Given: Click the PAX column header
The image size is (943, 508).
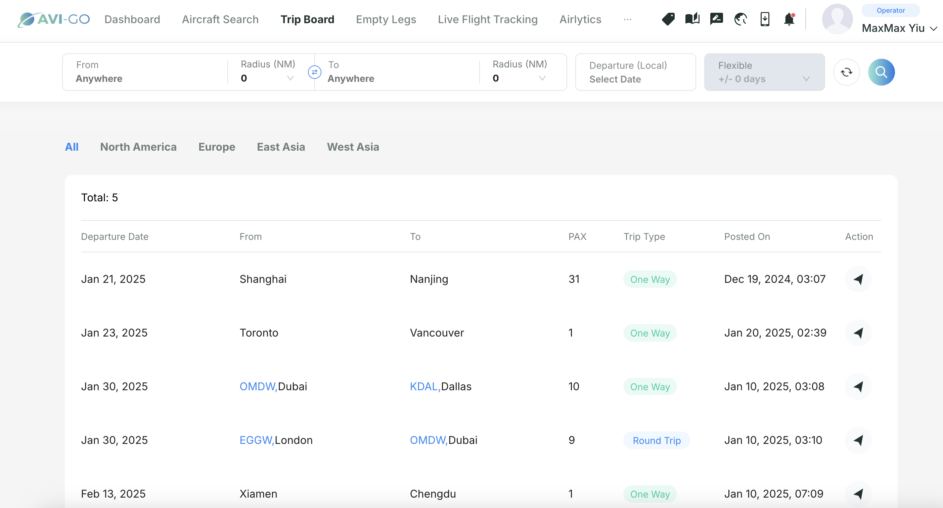Looking at the screenshot, I should [577, 237].
